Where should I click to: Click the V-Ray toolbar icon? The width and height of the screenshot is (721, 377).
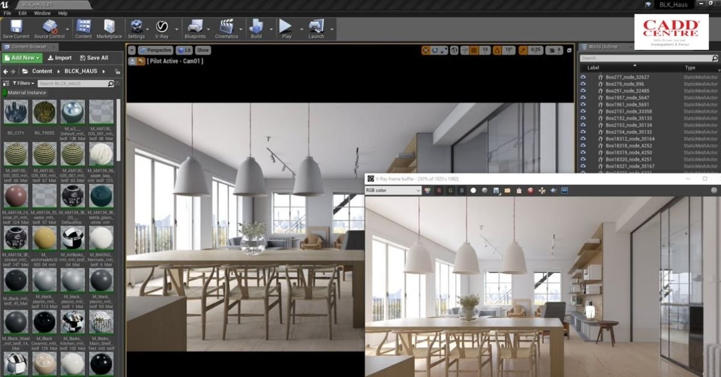(162, 26)
